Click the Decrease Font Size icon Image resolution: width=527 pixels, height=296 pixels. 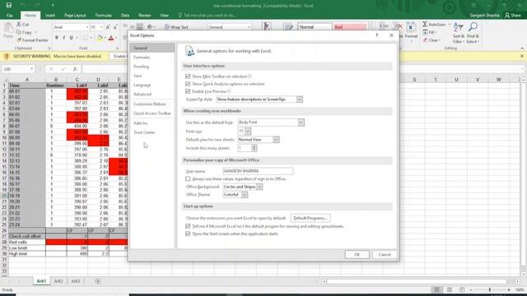click(115, 27)
